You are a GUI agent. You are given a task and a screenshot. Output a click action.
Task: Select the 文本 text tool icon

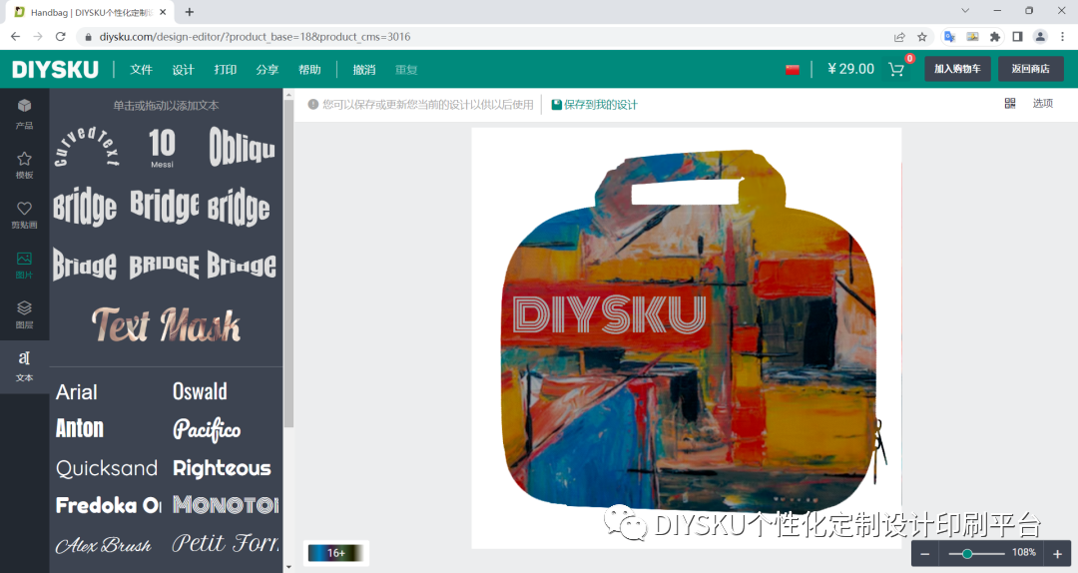click(x=24, y=365)
